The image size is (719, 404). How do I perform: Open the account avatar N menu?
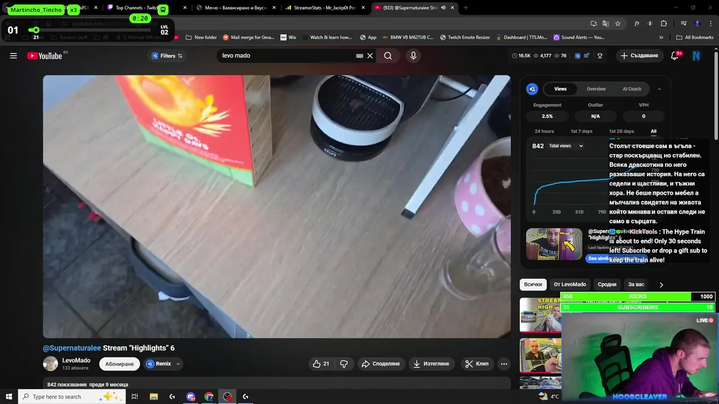click(x=697, y=56)
